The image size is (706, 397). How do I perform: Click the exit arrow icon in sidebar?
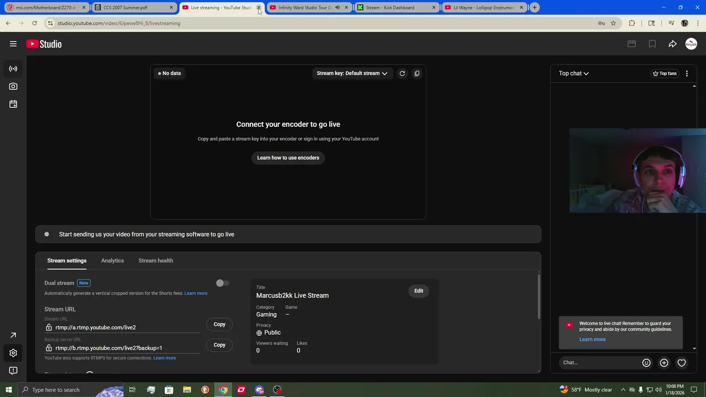click(13, 335)
